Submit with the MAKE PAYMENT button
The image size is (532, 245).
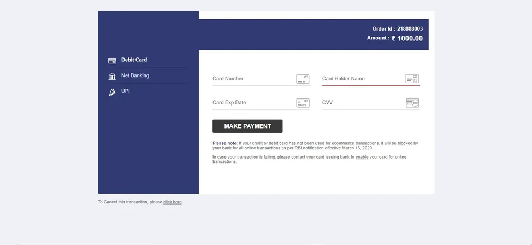pos(247,126)
